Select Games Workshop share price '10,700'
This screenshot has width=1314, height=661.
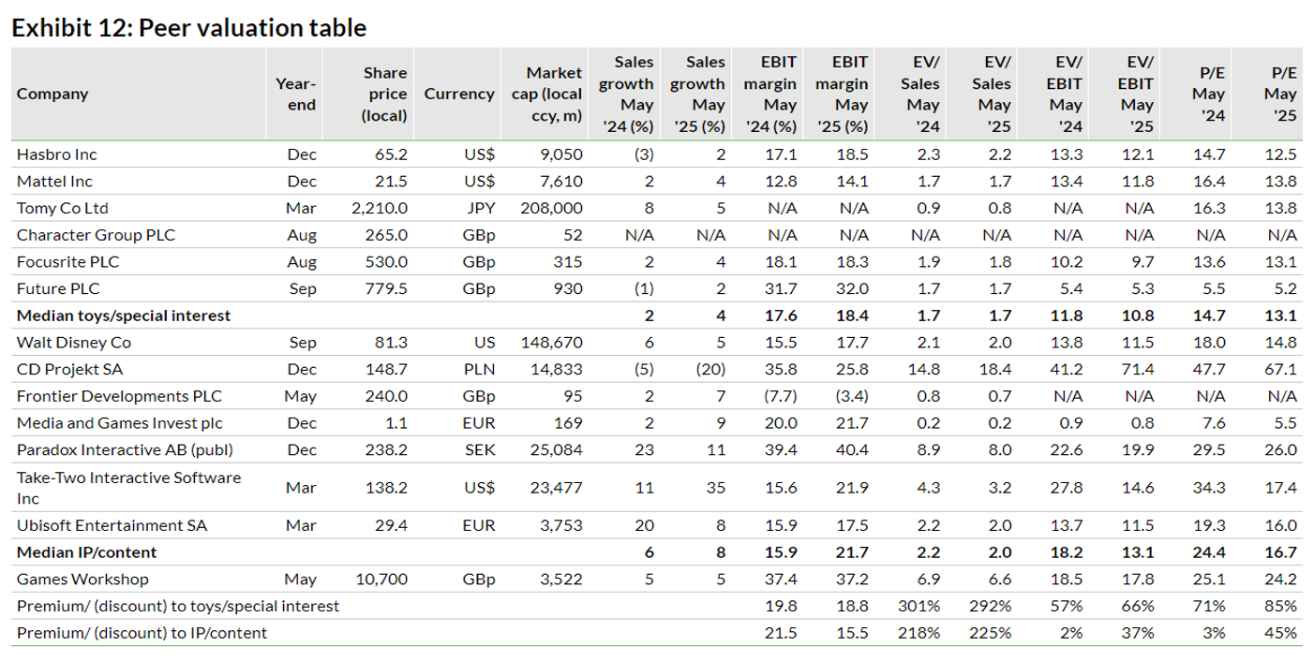pyautogui.click(x=383, y=580)
